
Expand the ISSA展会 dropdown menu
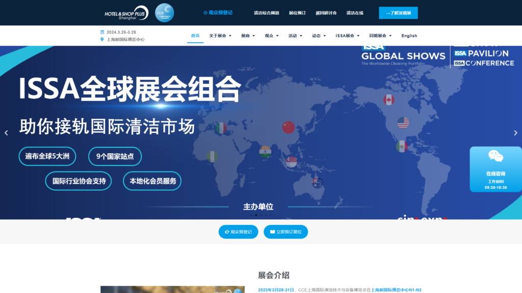pyautogui.click(x=348, y=36)
